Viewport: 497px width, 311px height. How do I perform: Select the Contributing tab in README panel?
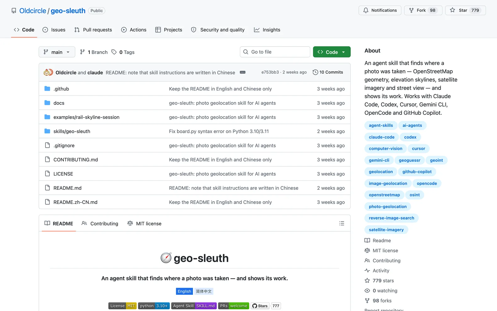[100, 223]
